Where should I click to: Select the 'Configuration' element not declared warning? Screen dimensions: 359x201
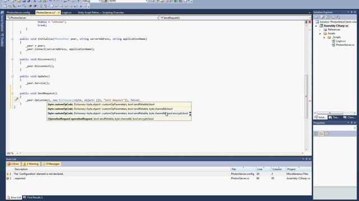click(x=159, y=174)
